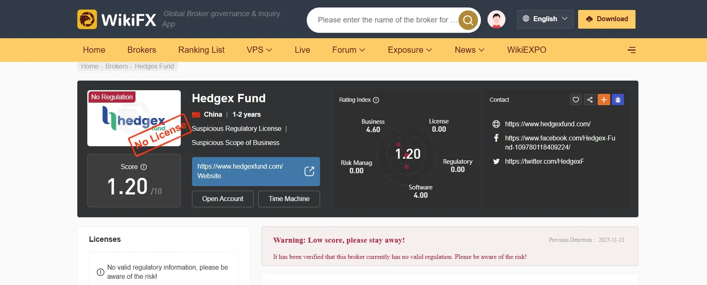The height and width of the screenshot is (285, 707).
Task: Click the Previous Detection date 2023-11-21
Action: point(611,240)
